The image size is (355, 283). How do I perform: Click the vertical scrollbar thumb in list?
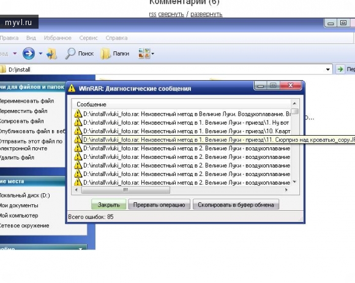[294, 111]
